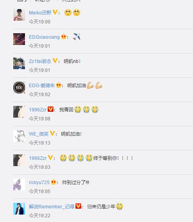This screenshot has width=193, height=222.
Task: Click the crown badge beside rickyu725
Action: click(54, 182)
